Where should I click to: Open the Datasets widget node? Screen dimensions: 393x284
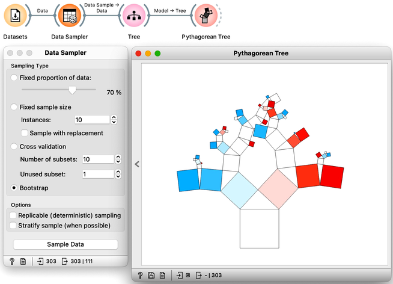[15, 16]
